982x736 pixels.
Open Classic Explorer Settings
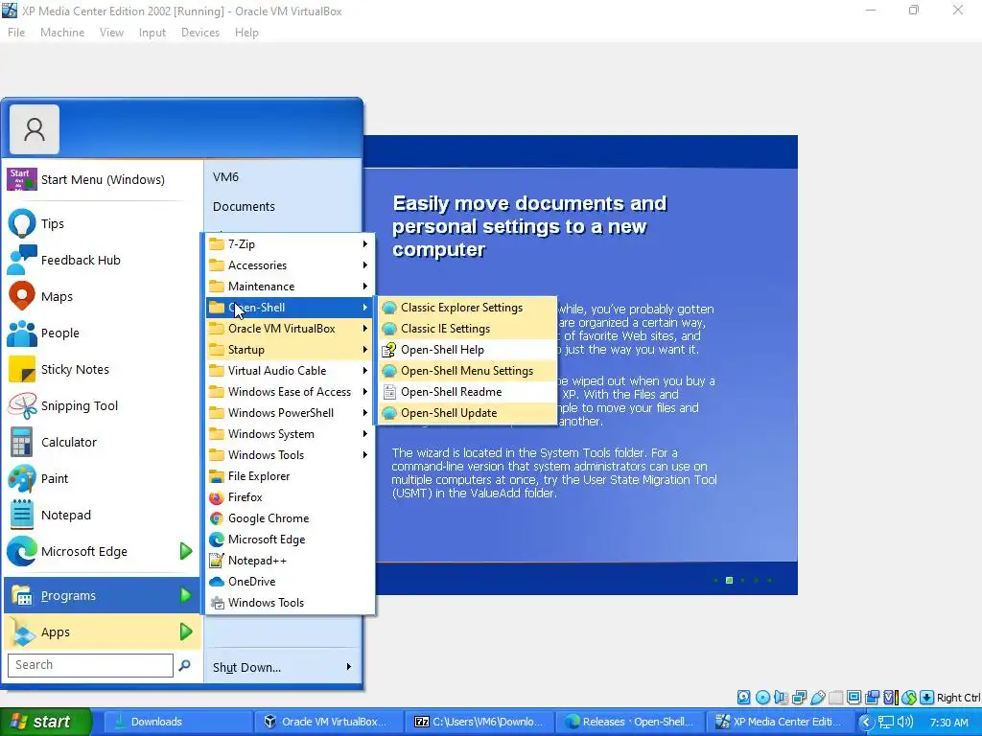pyautogui.click(x=467, y=308)
